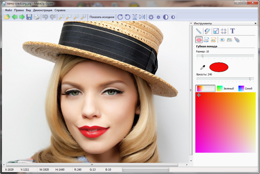Select the eyeshadow palette tool

tap(230, 39)
